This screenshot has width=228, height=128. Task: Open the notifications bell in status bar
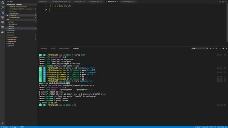click(226, 127)
